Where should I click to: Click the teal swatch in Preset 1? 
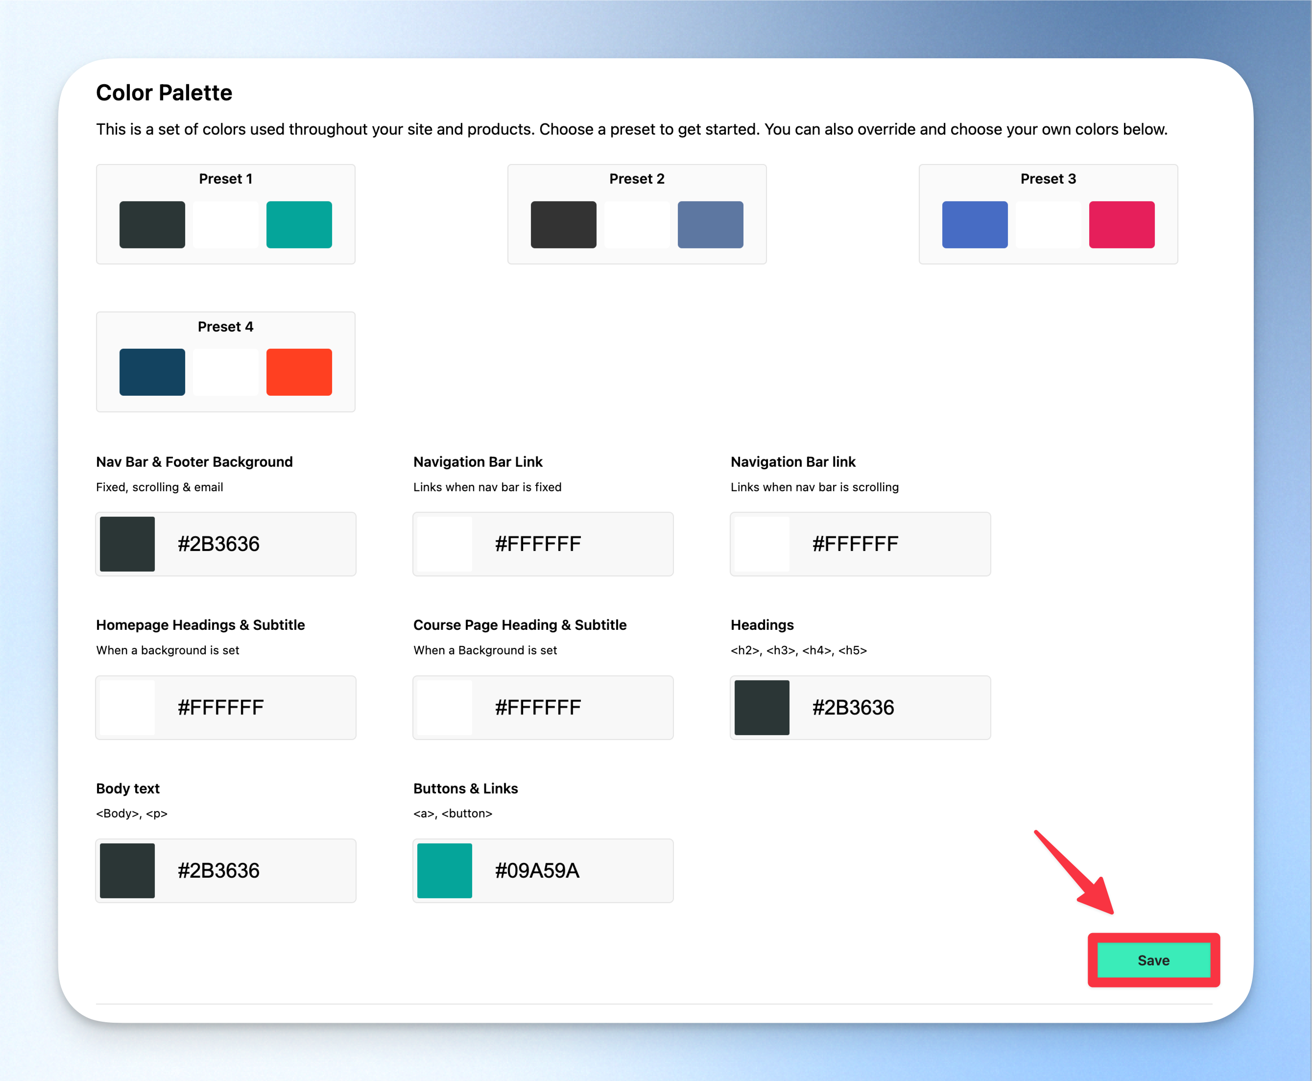coord(299,225)
